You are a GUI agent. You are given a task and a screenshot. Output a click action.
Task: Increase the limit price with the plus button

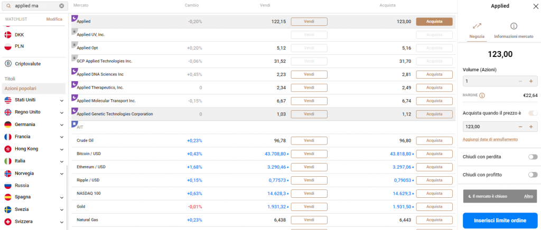[x=531, y=127]
